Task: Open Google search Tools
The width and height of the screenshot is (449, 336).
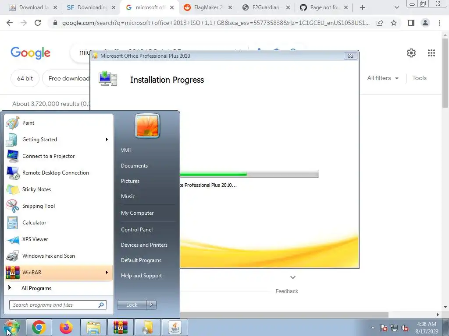Action: pos(419,78)
